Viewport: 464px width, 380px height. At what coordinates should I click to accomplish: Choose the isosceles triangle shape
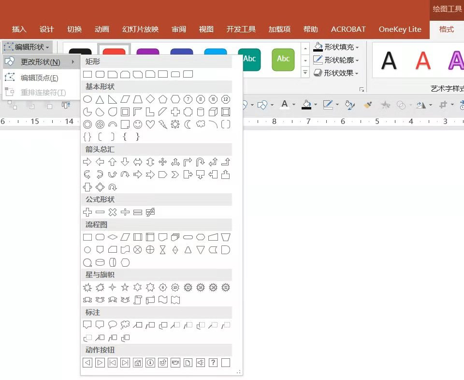pos(100,99)
